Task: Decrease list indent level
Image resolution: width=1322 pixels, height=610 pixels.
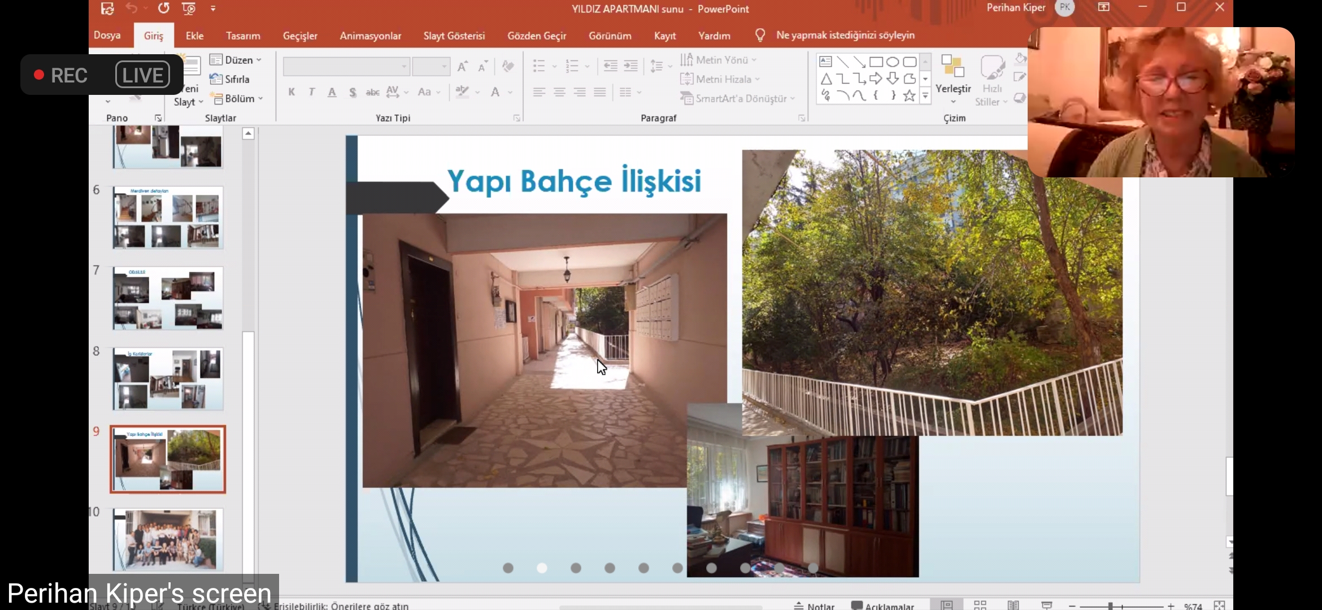Action: pyautogui.click(x=611, y=66)
